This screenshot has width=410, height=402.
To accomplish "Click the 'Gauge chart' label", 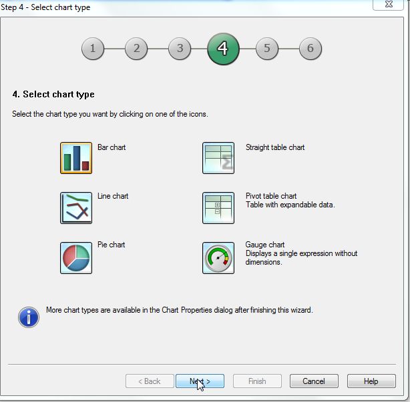I will pos(265,245).
